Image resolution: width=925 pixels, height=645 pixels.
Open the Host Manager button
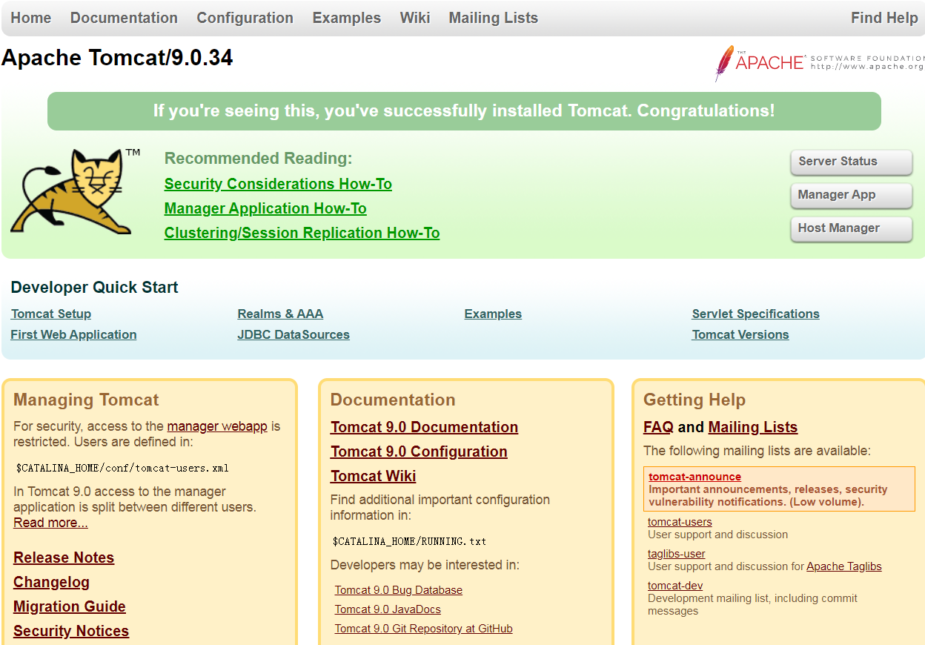pyautogui.click(x=851, y=228)
